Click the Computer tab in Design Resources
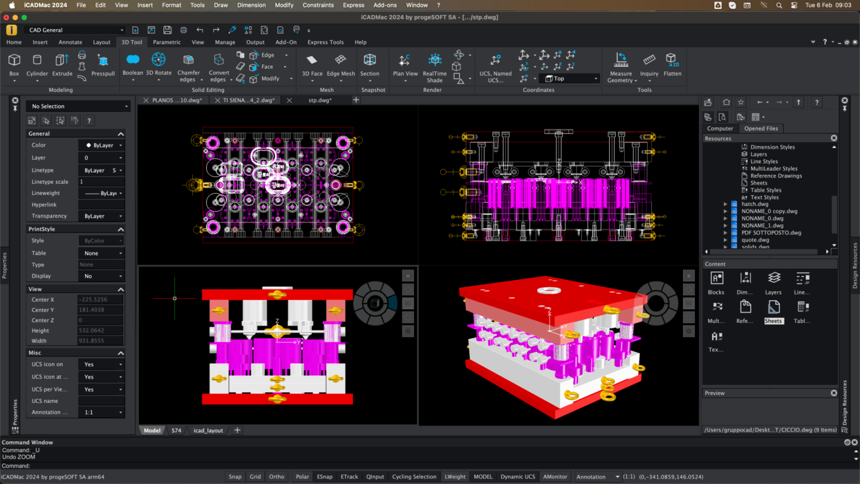Viewport: 860px width, 484px height. tap(720, 129)
